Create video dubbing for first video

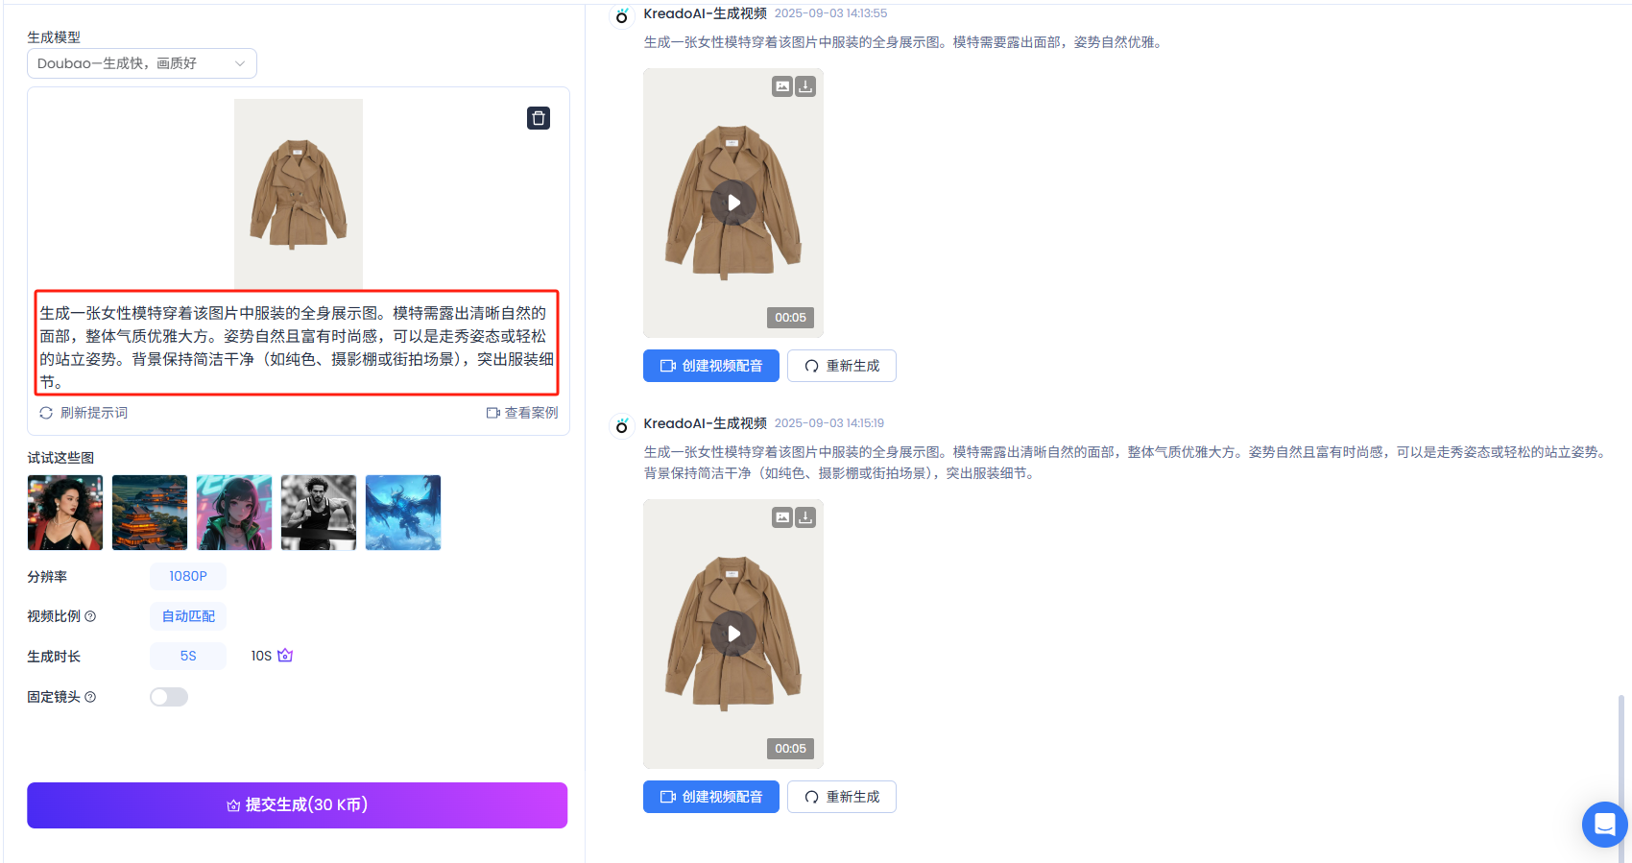coord(711,366)
